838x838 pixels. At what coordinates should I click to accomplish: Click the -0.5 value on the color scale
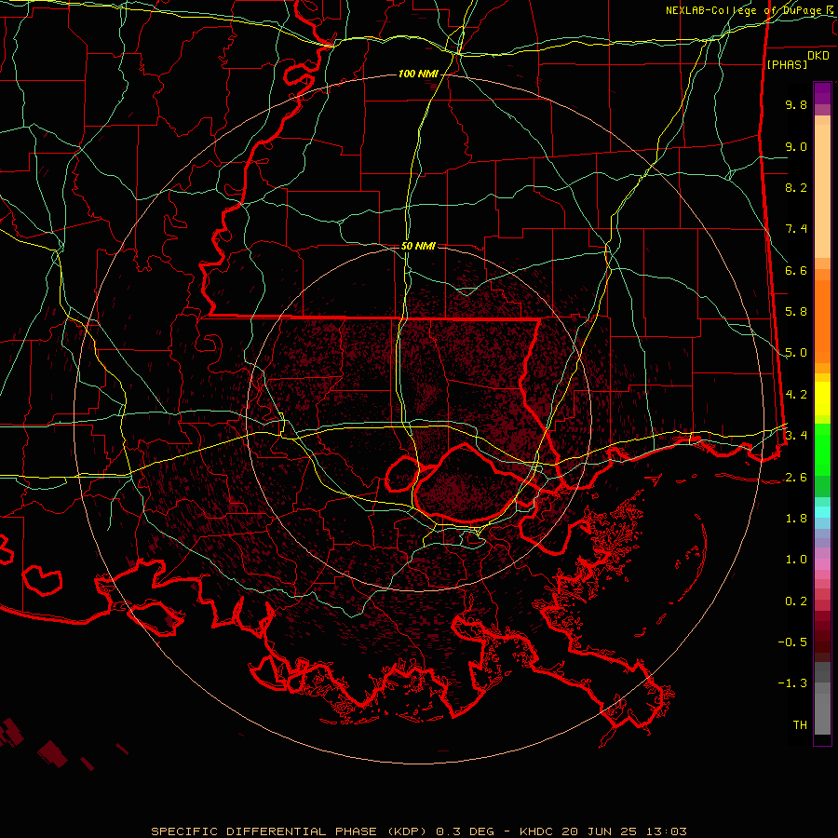792,642
